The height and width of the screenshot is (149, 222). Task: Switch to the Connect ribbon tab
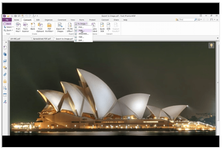click(x=105, y=20)
